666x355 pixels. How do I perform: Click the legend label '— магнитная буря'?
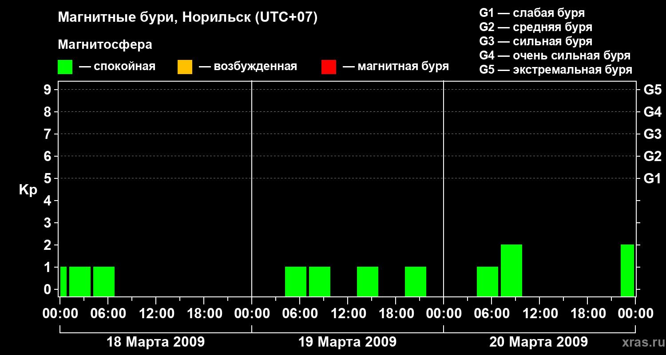tap(396, 67)
